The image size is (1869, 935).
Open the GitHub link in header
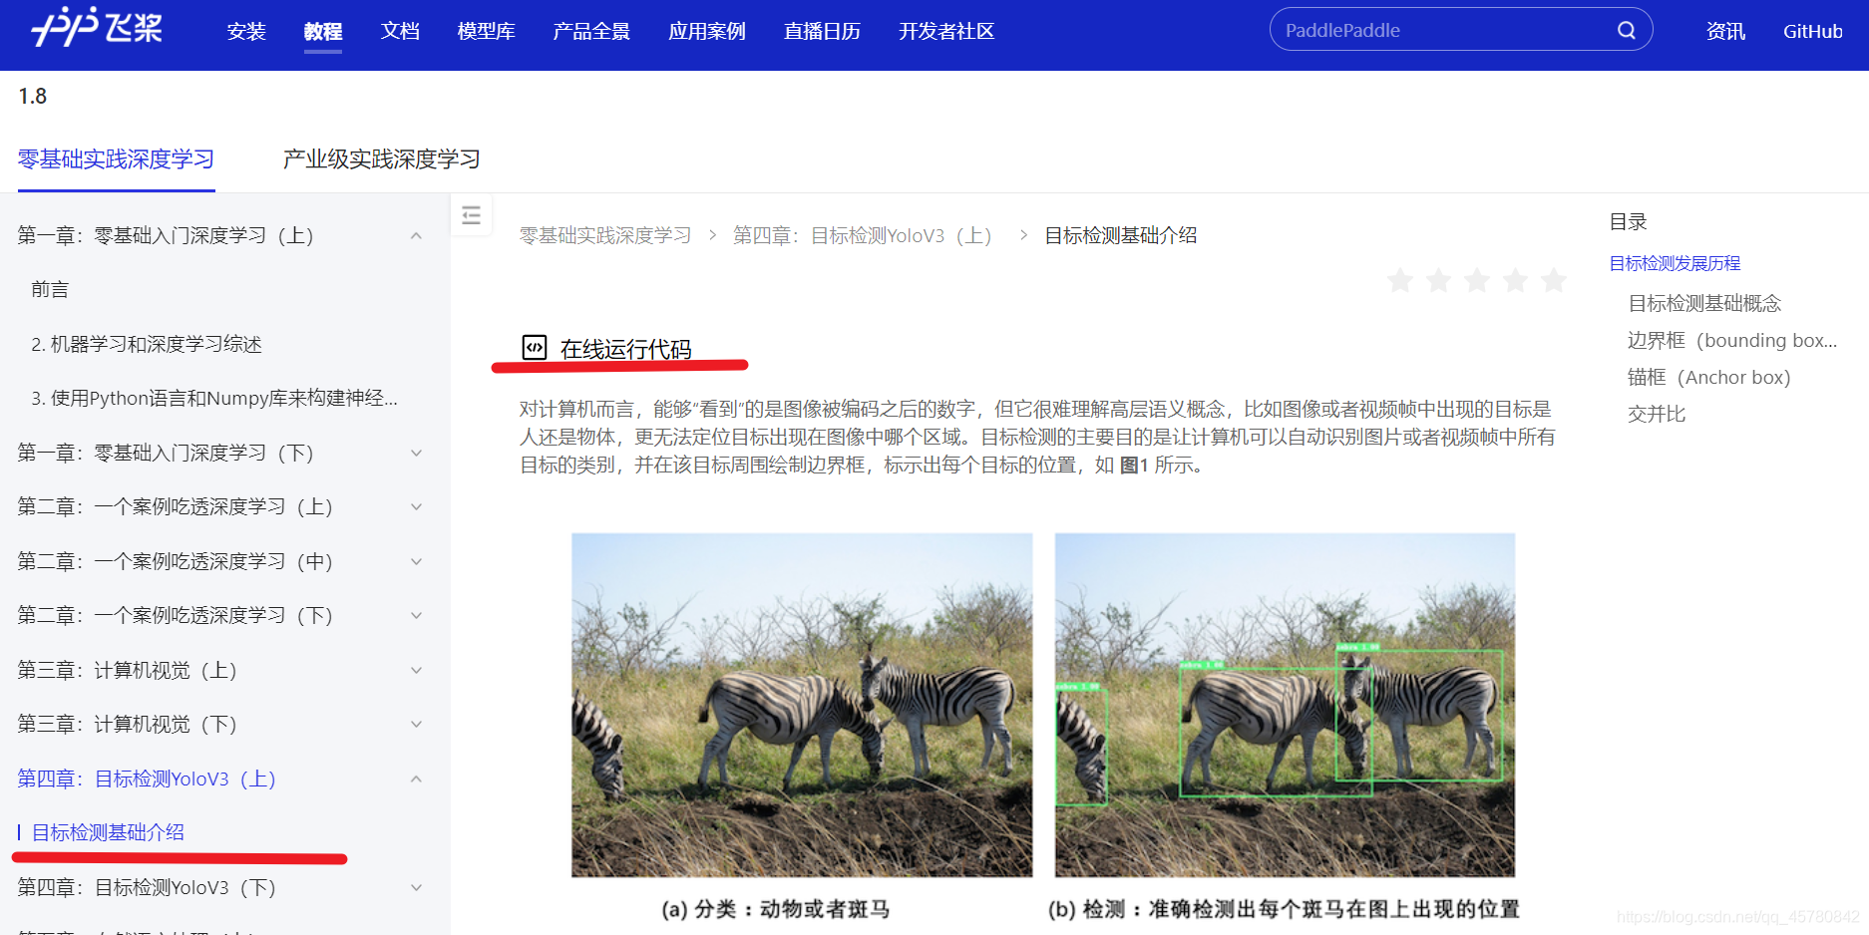pos(1812,31)
